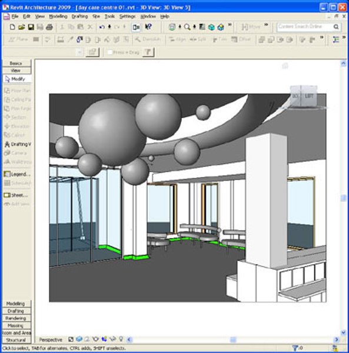349x353 pixels.
Task: Click the Split tool
Action: 198,39
